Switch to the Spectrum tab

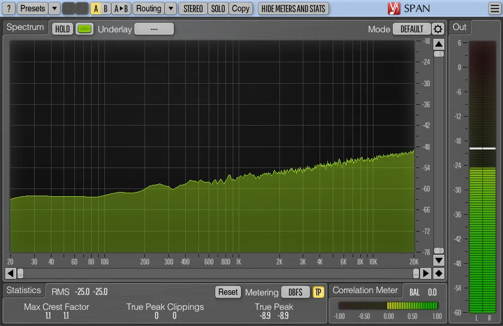click(x=26, y=28)
